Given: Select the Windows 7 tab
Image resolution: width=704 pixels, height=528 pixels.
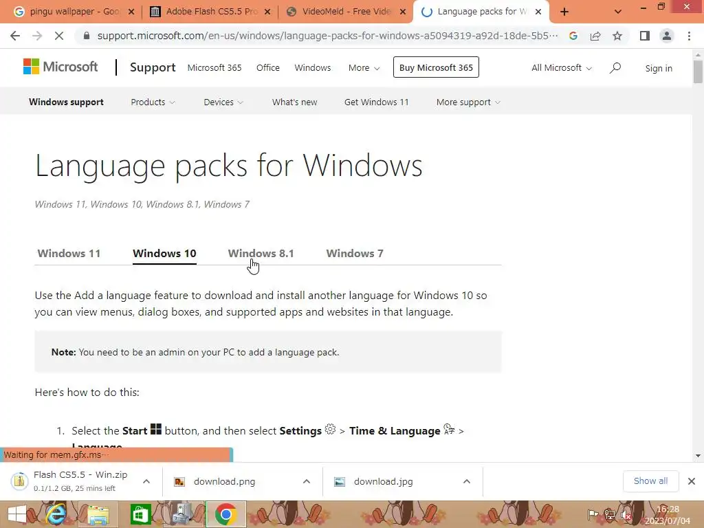Looking at the screenshot, I should pyautogui.click(x=355, y=253).
